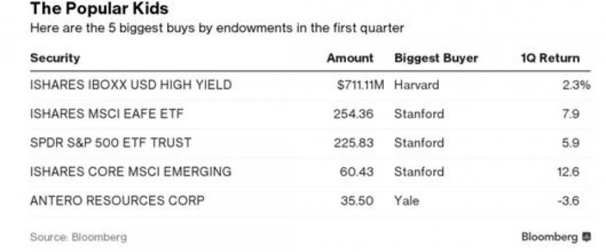Click The Popular Kids title
Viewport: 606px width, 252px height.
(x=99, y=9)
